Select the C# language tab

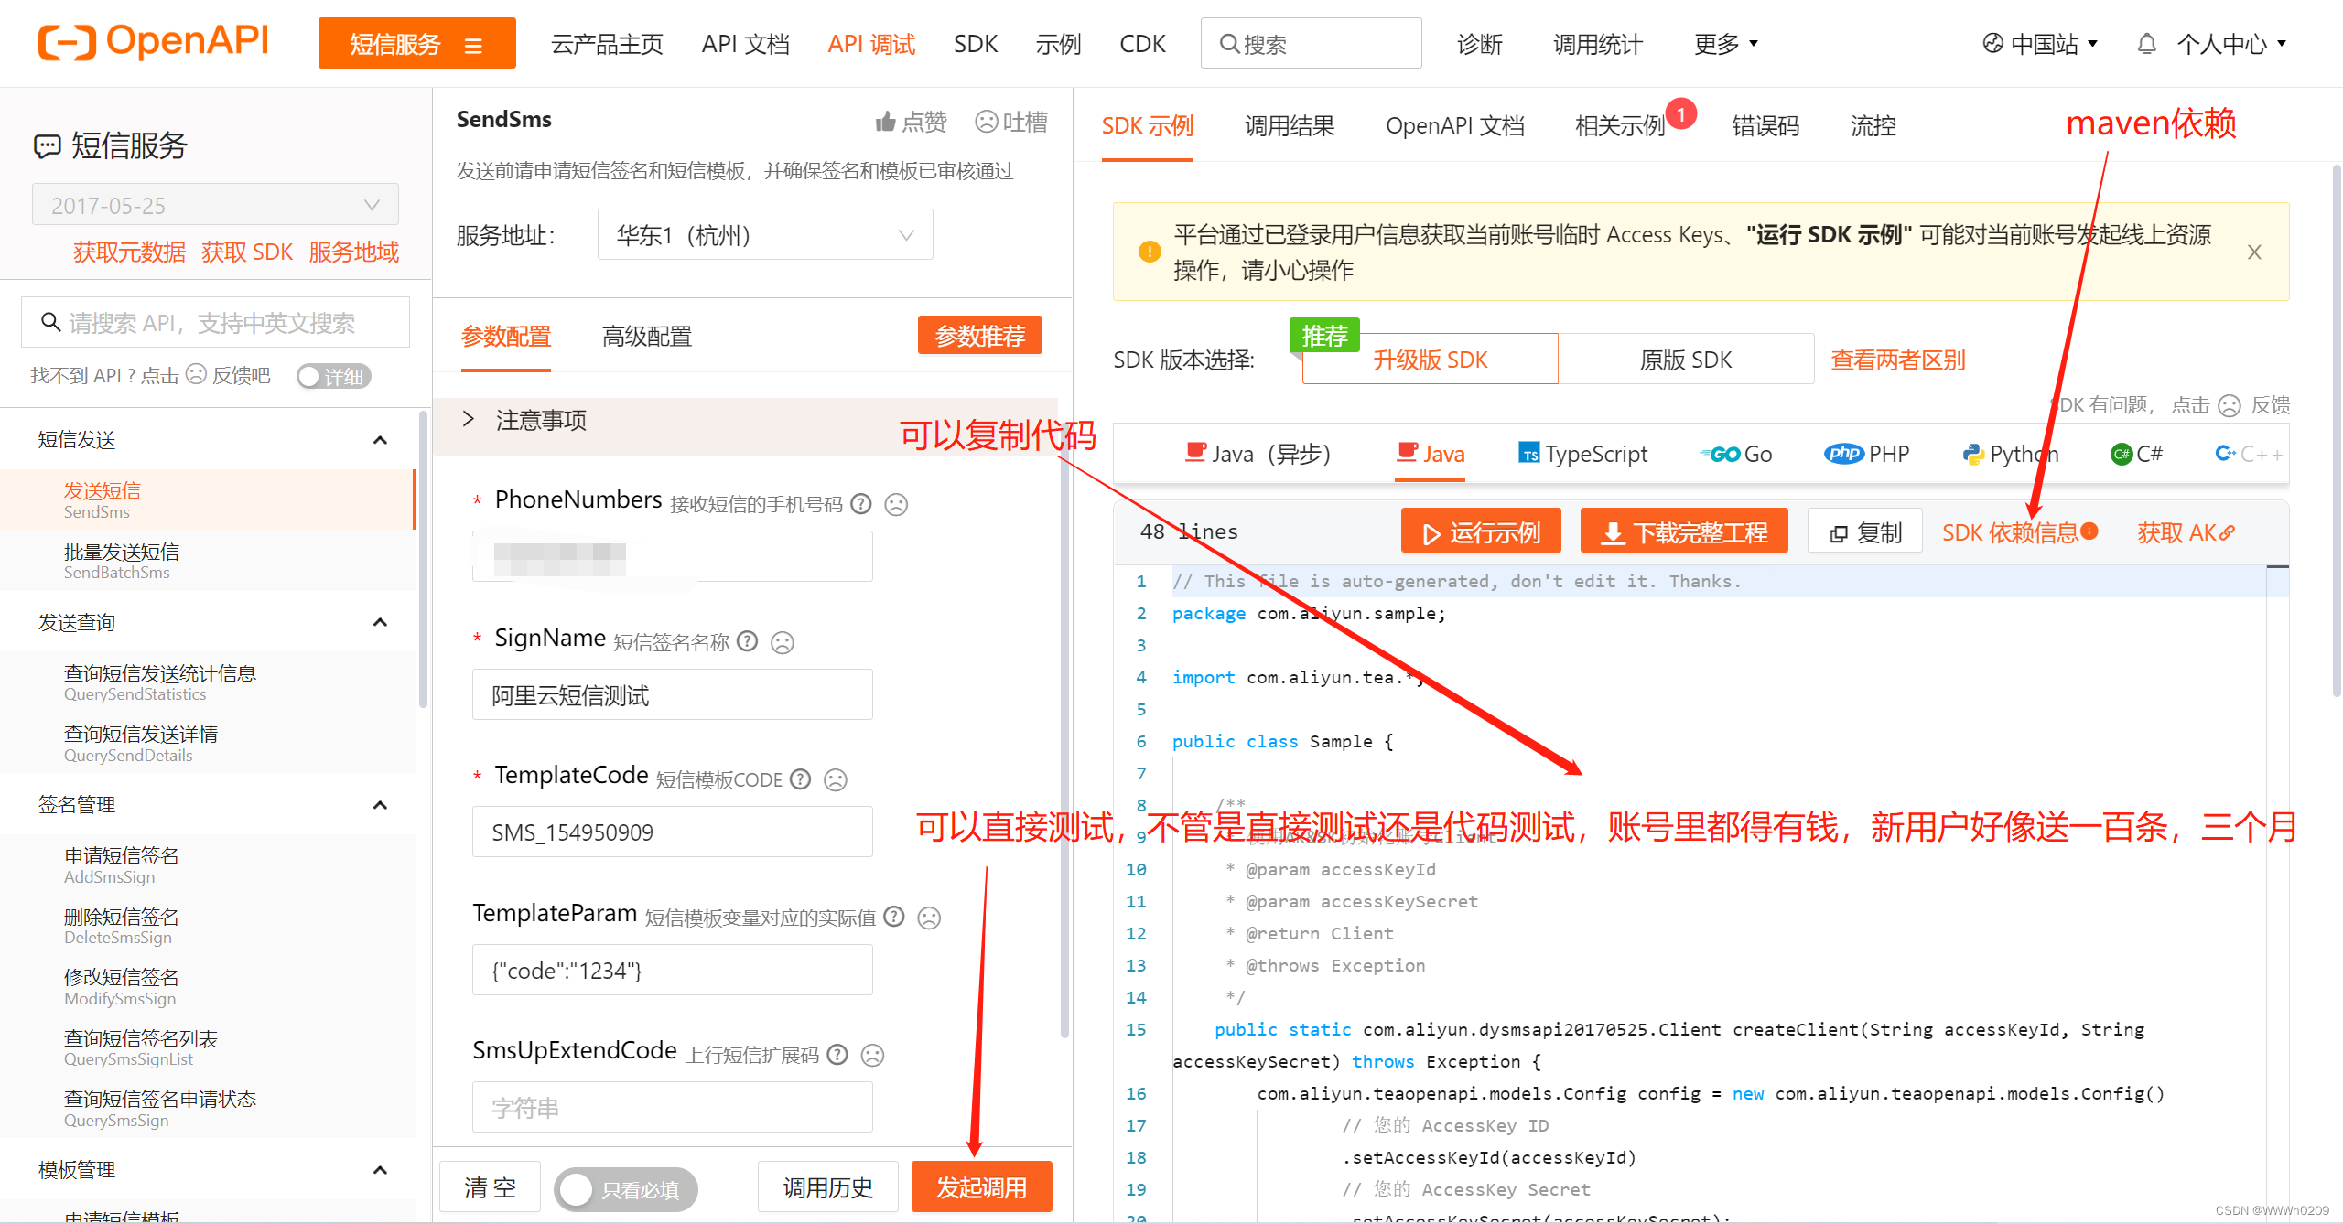click(2135, 454)
